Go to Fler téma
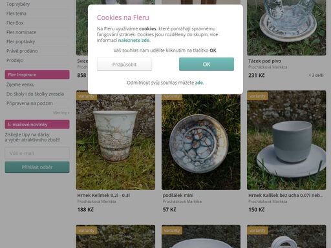This screenshot has width=331, height=248. (x=16, y=14)
